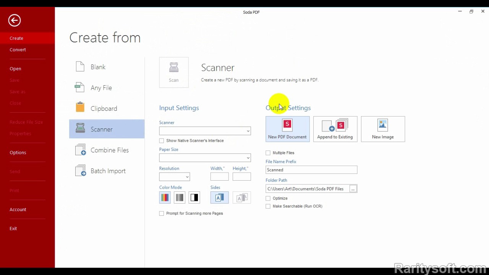Click the back arrow icon
Viewport: 489px width, 275px height.
coord(15,20)
